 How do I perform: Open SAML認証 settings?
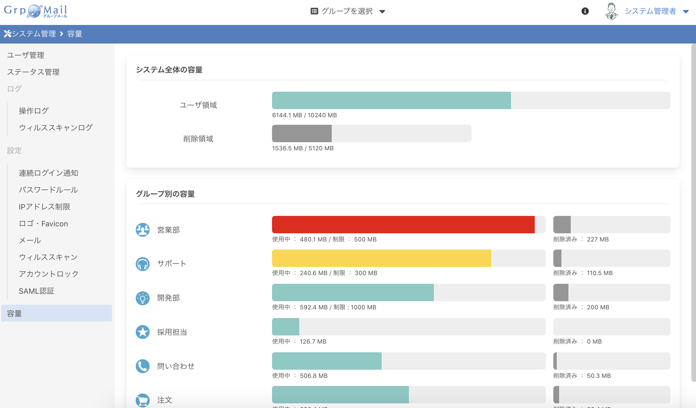coord(37,291)
